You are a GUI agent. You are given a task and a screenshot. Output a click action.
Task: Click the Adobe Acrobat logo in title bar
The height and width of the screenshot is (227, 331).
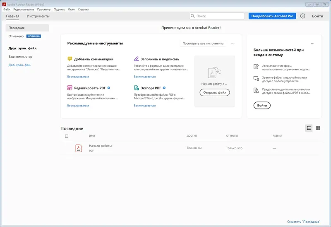point(4,4)
